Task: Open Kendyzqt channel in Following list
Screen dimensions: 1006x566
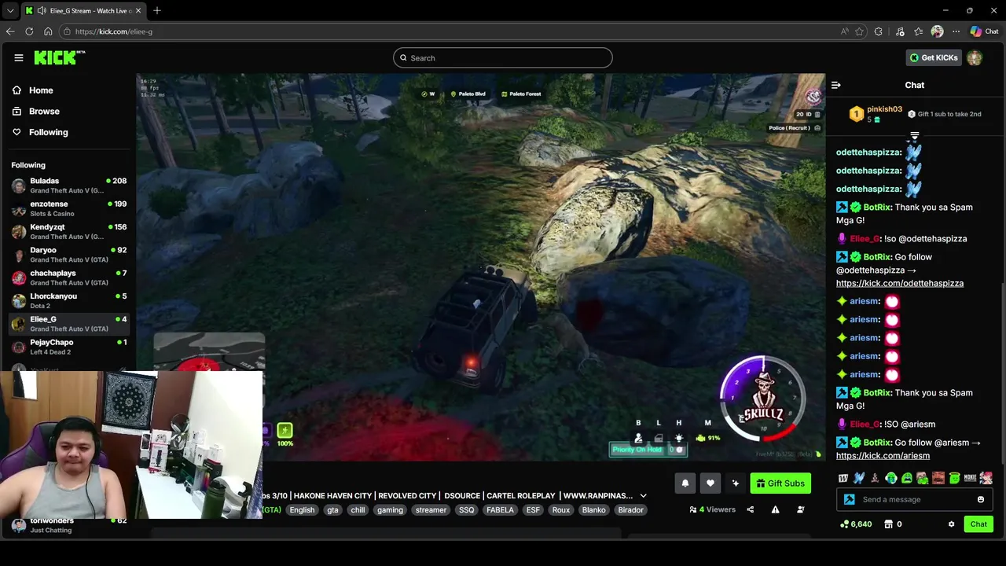Action: point(69,231)
